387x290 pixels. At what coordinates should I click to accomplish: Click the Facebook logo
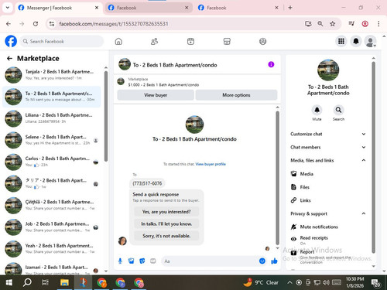tap(11, 41)
